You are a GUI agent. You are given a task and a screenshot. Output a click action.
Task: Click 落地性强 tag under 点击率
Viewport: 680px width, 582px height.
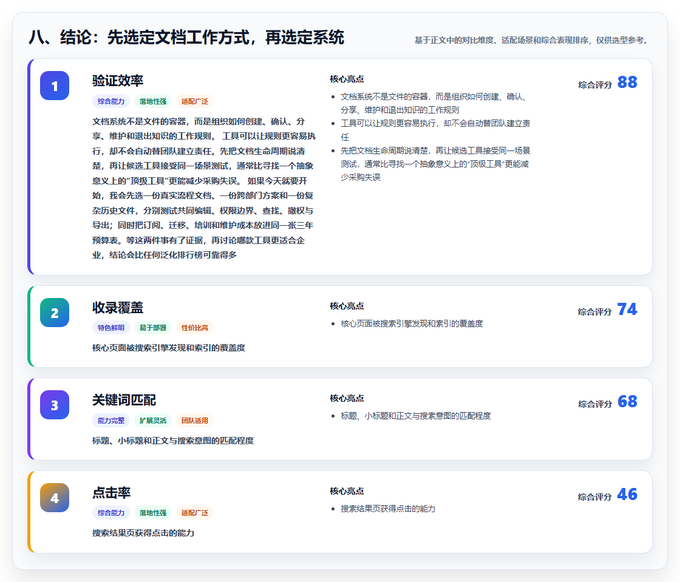pos(153,513)
